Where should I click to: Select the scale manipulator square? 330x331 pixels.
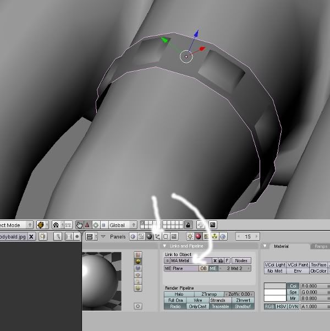tap(103, 225)
